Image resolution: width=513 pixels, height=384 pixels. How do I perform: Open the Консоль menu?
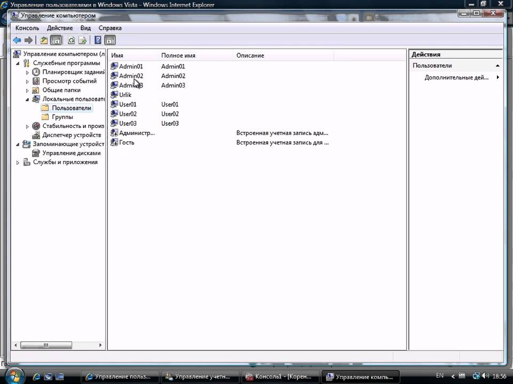27,28
